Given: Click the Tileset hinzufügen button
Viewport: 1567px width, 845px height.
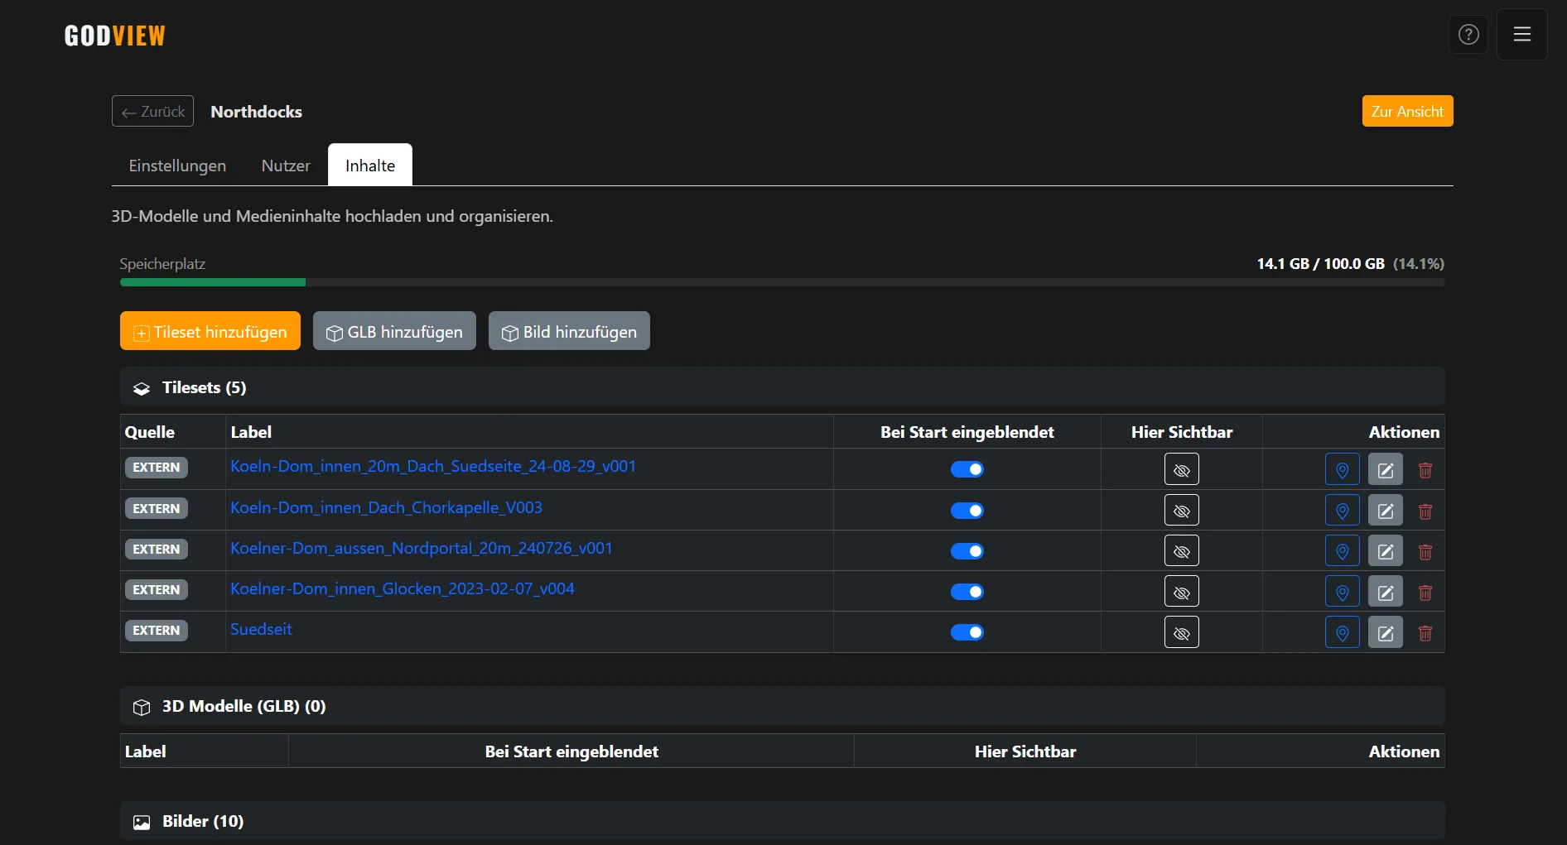Looking at the screenshot, I should click(210, 331).
